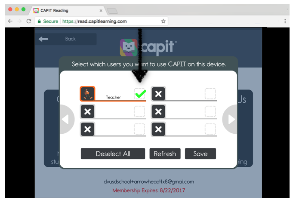Viewport: 296px width, 203px height.
Task: Click the account email address text
Action: [x=149, y=181]
